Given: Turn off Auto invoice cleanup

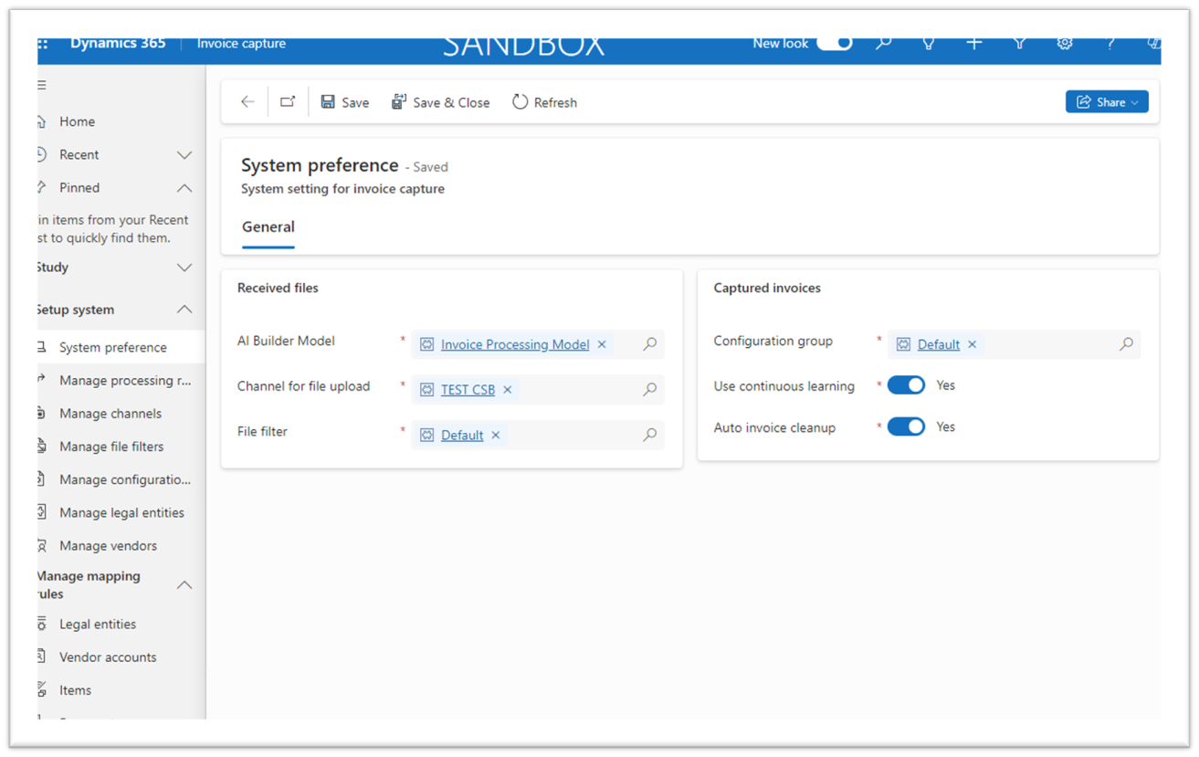Looking at the screenshot, I should (905, 426).
